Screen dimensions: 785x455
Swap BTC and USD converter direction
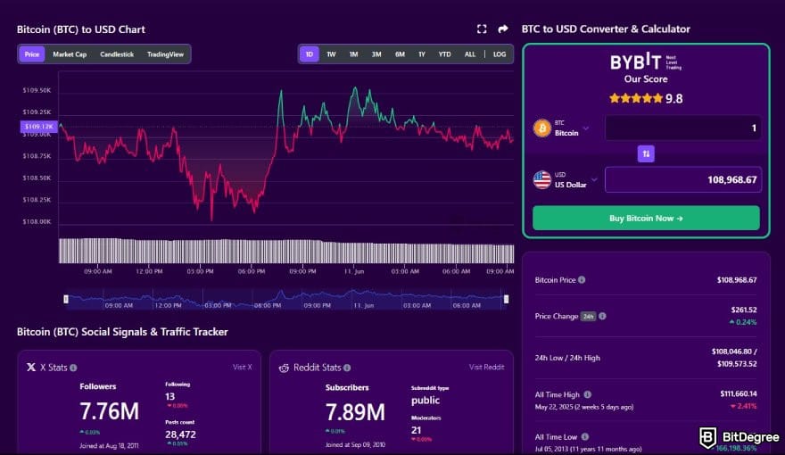coord(646,153)
